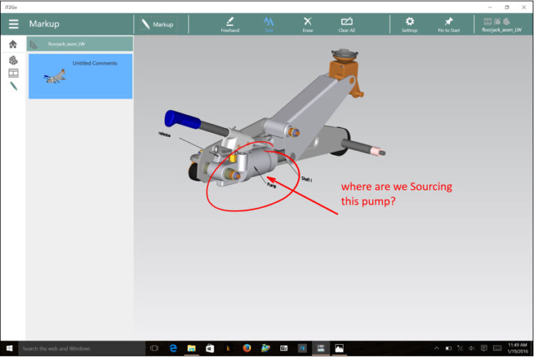Click the Pump label on the model
534x358 pixels.
click(272, 185)
